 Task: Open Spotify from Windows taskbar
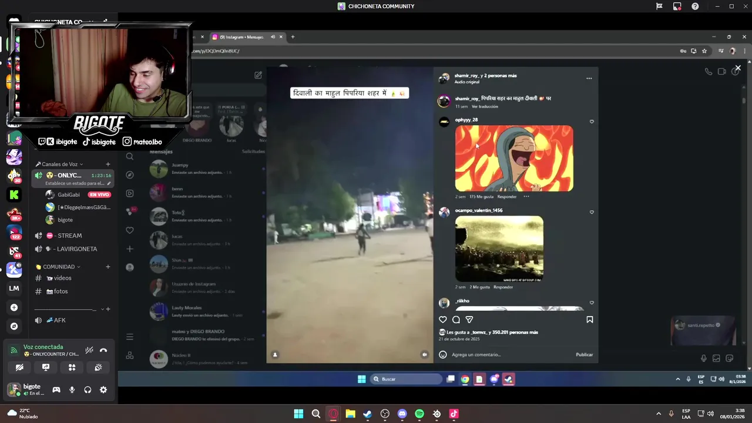(419, 414)
